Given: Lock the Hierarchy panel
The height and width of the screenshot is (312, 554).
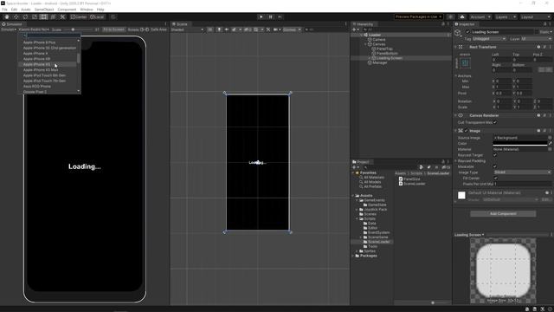Looking at the screenshot, I should click(x=443, y=24).
